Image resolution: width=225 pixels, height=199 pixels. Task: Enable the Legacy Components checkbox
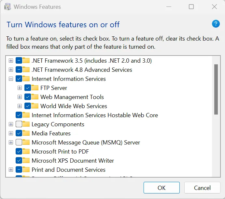[x=19, y=124]
